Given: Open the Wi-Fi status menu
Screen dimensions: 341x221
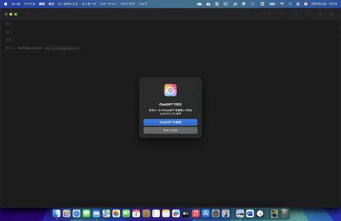Looking at the screenshot, I should pos(282,4).
